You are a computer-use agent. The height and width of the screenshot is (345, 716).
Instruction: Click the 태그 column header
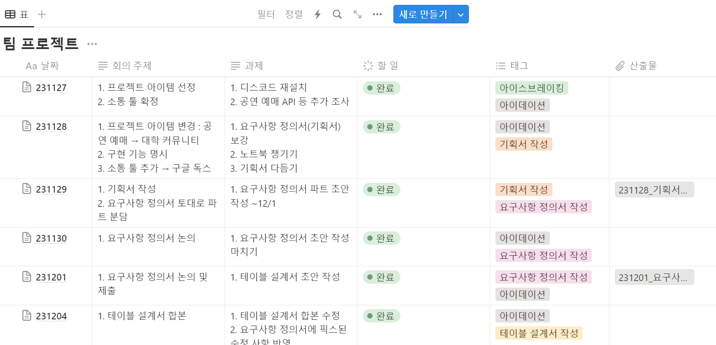pyautogui.click(x=512, y=66)
